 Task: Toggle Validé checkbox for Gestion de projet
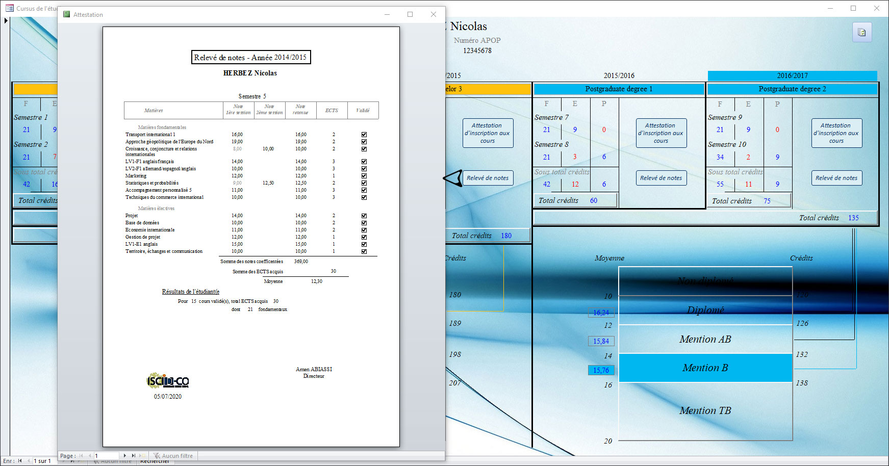[364, 237]
